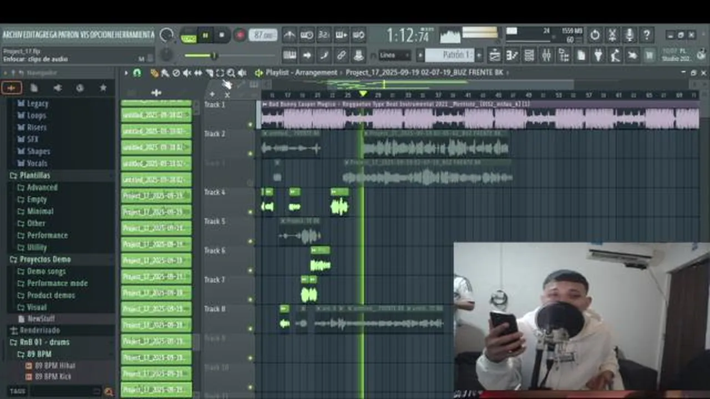Screen dimensions: 710x399
Task: Toggle the 3-2-1 recording countdown
Action: click(x=324, y=35)
